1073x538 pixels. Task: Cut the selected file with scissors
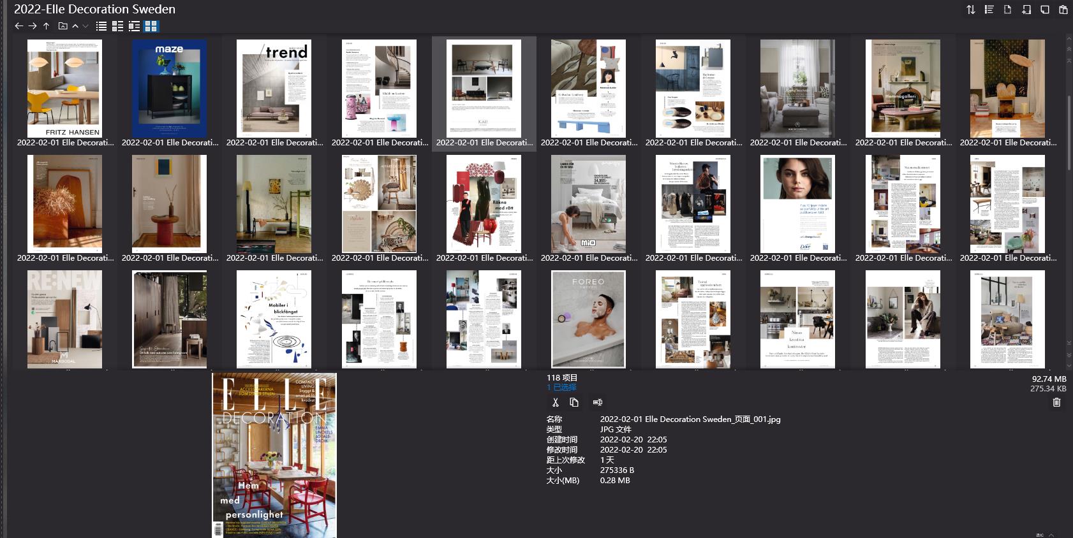point(556,402)
